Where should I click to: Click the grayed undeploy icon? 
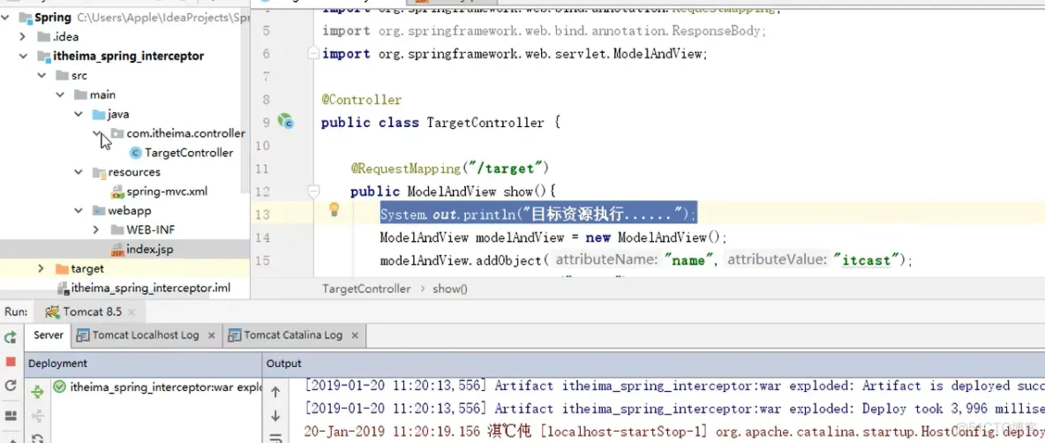pyautogui.click(x=38, y=417)
